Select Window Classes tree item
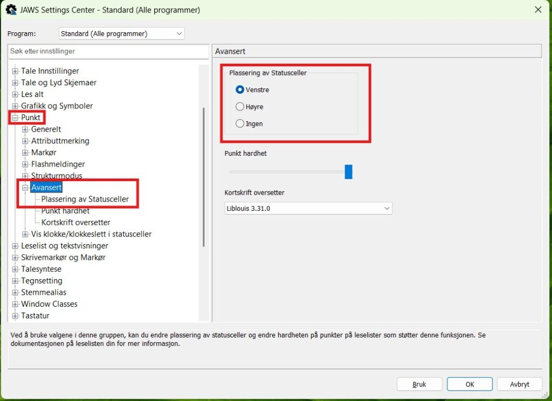552x401 pixels. pyautogui.click(x=49, y=304)
